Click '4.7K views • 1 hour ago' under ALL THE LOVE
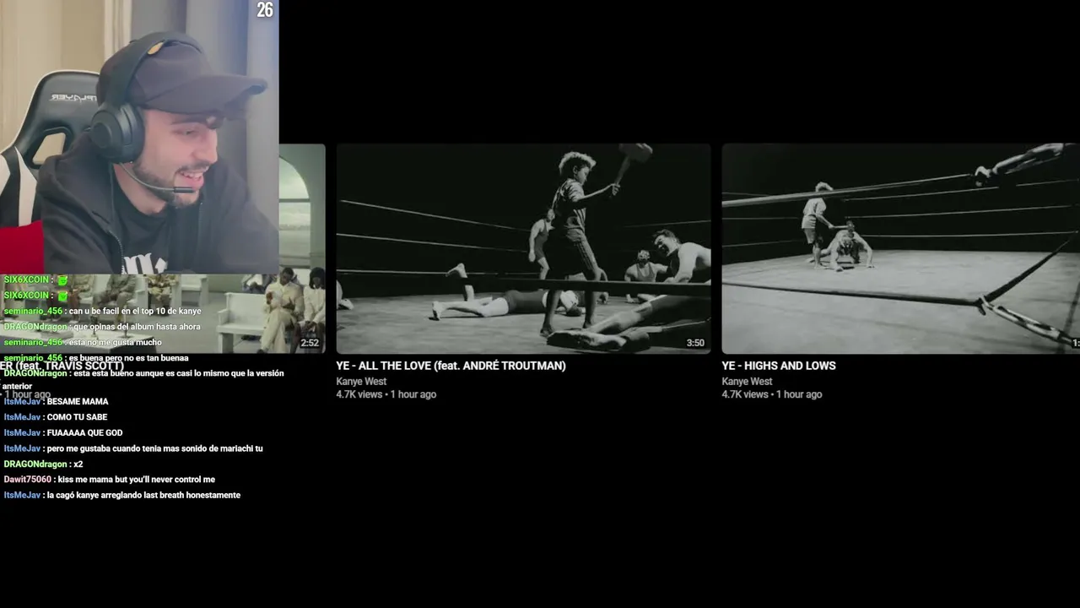1080x608 pixels. point(386,394)
